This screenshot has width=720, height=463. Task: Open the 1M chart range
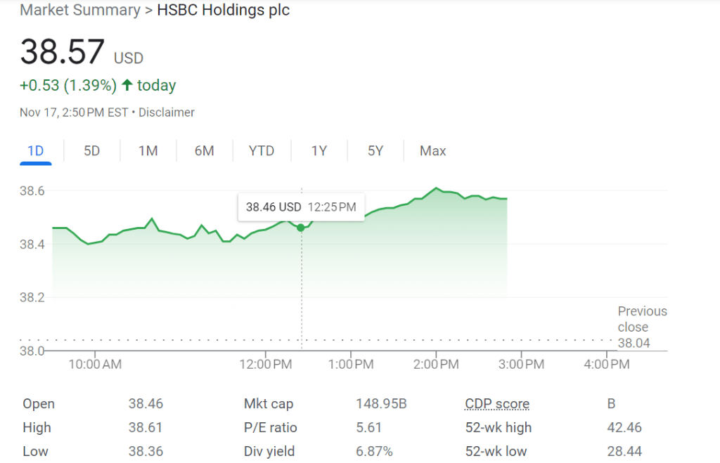(148, 151)
